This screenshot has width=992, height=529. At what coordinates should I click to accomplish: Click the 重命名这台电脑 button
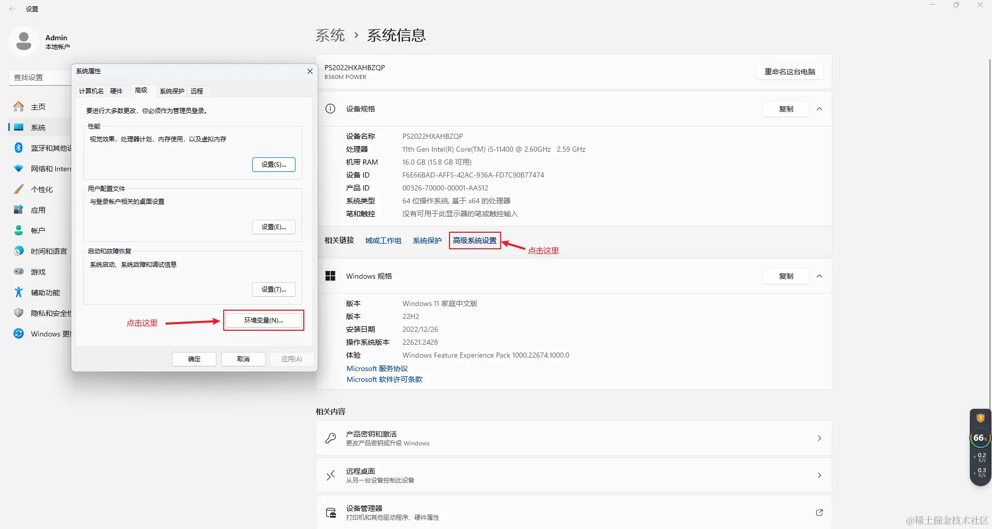[790, 72]
